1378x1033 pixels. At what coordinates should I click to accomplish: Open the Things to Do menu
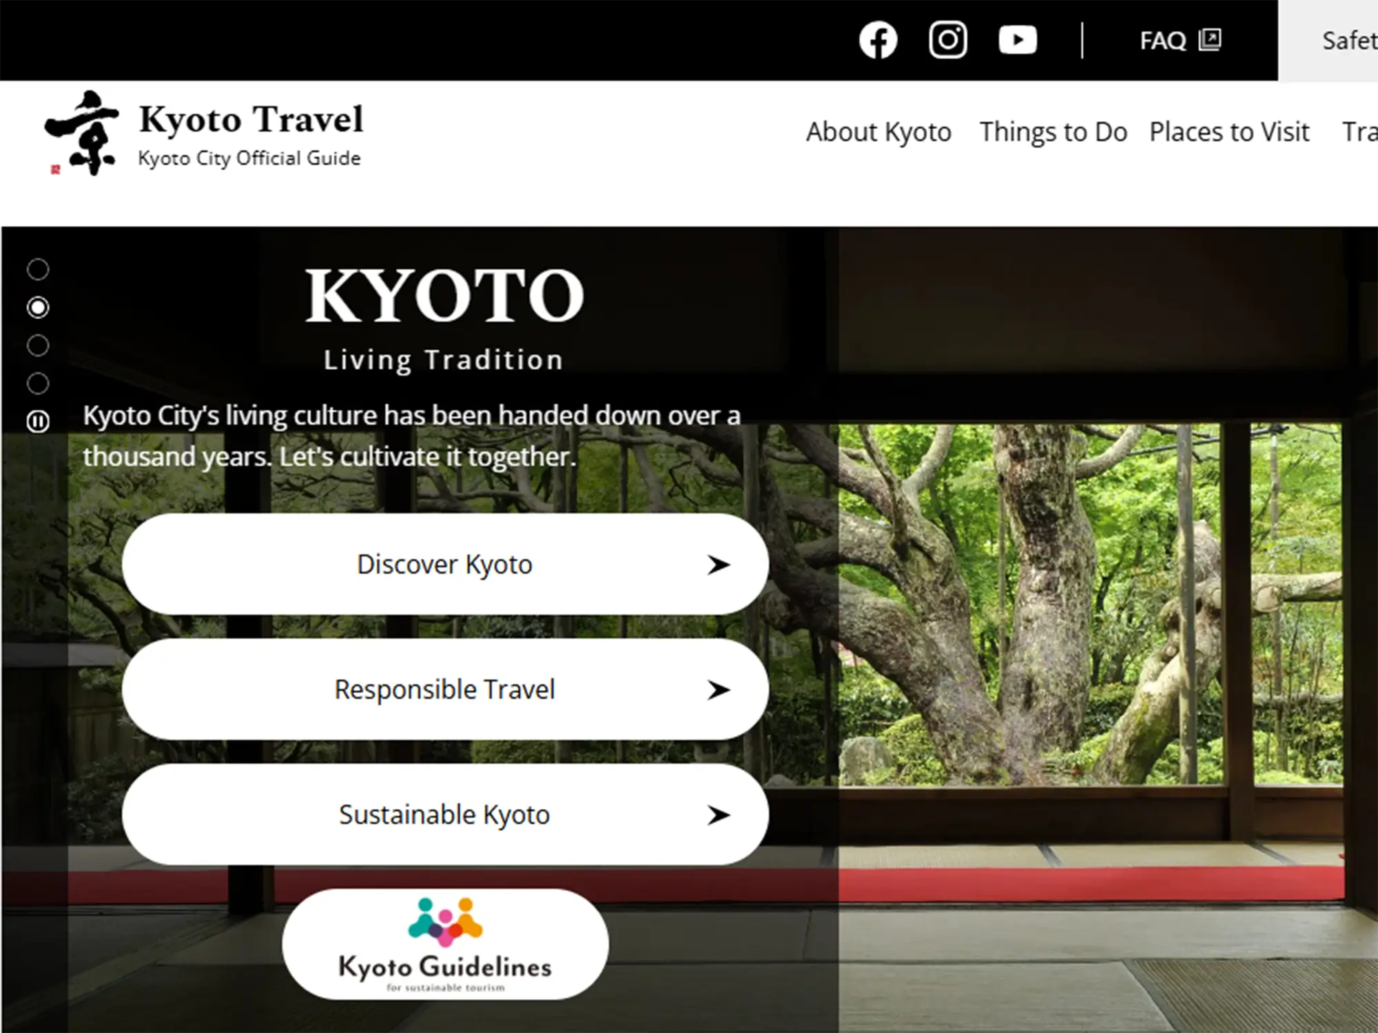tap(1053, 132)
